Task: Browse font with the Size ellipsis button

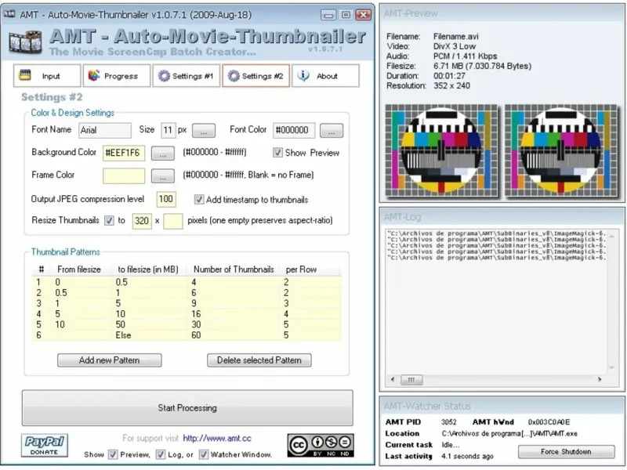Action: (x=204, y=130)
